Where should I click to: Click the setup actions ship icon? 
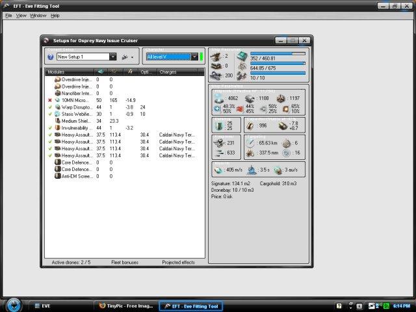[x=125, y=57]
